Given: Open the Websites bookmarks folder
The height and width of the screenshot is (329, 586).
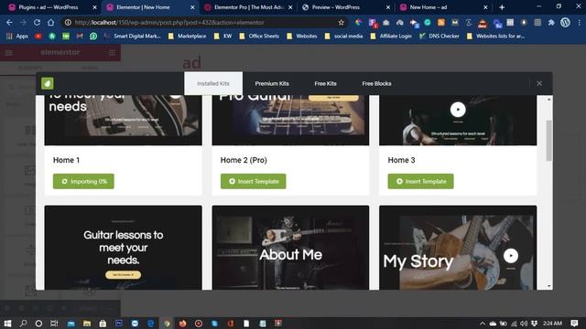Looking at the screenshot, I should click(302, 36).
